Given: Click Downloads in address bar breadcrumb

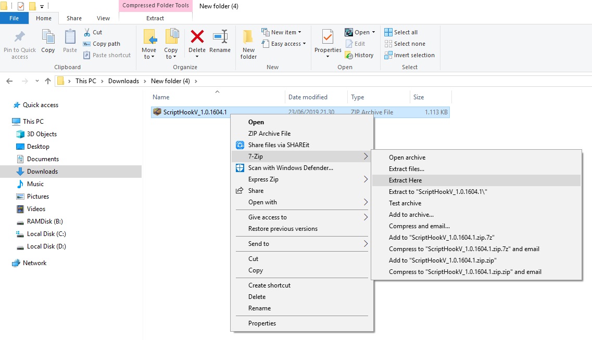Looking at the screenshot, I should [x=123, y=81].
